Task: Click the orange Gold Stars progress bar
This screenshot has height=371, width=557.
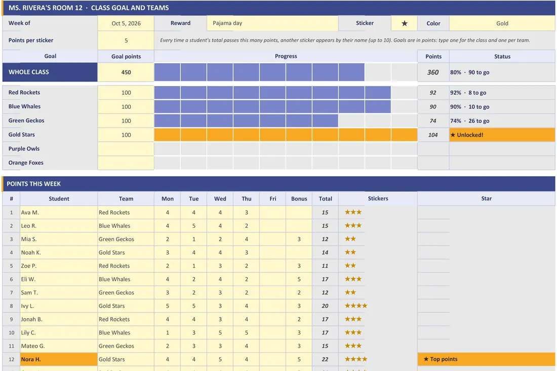Action: pos(286,135)
